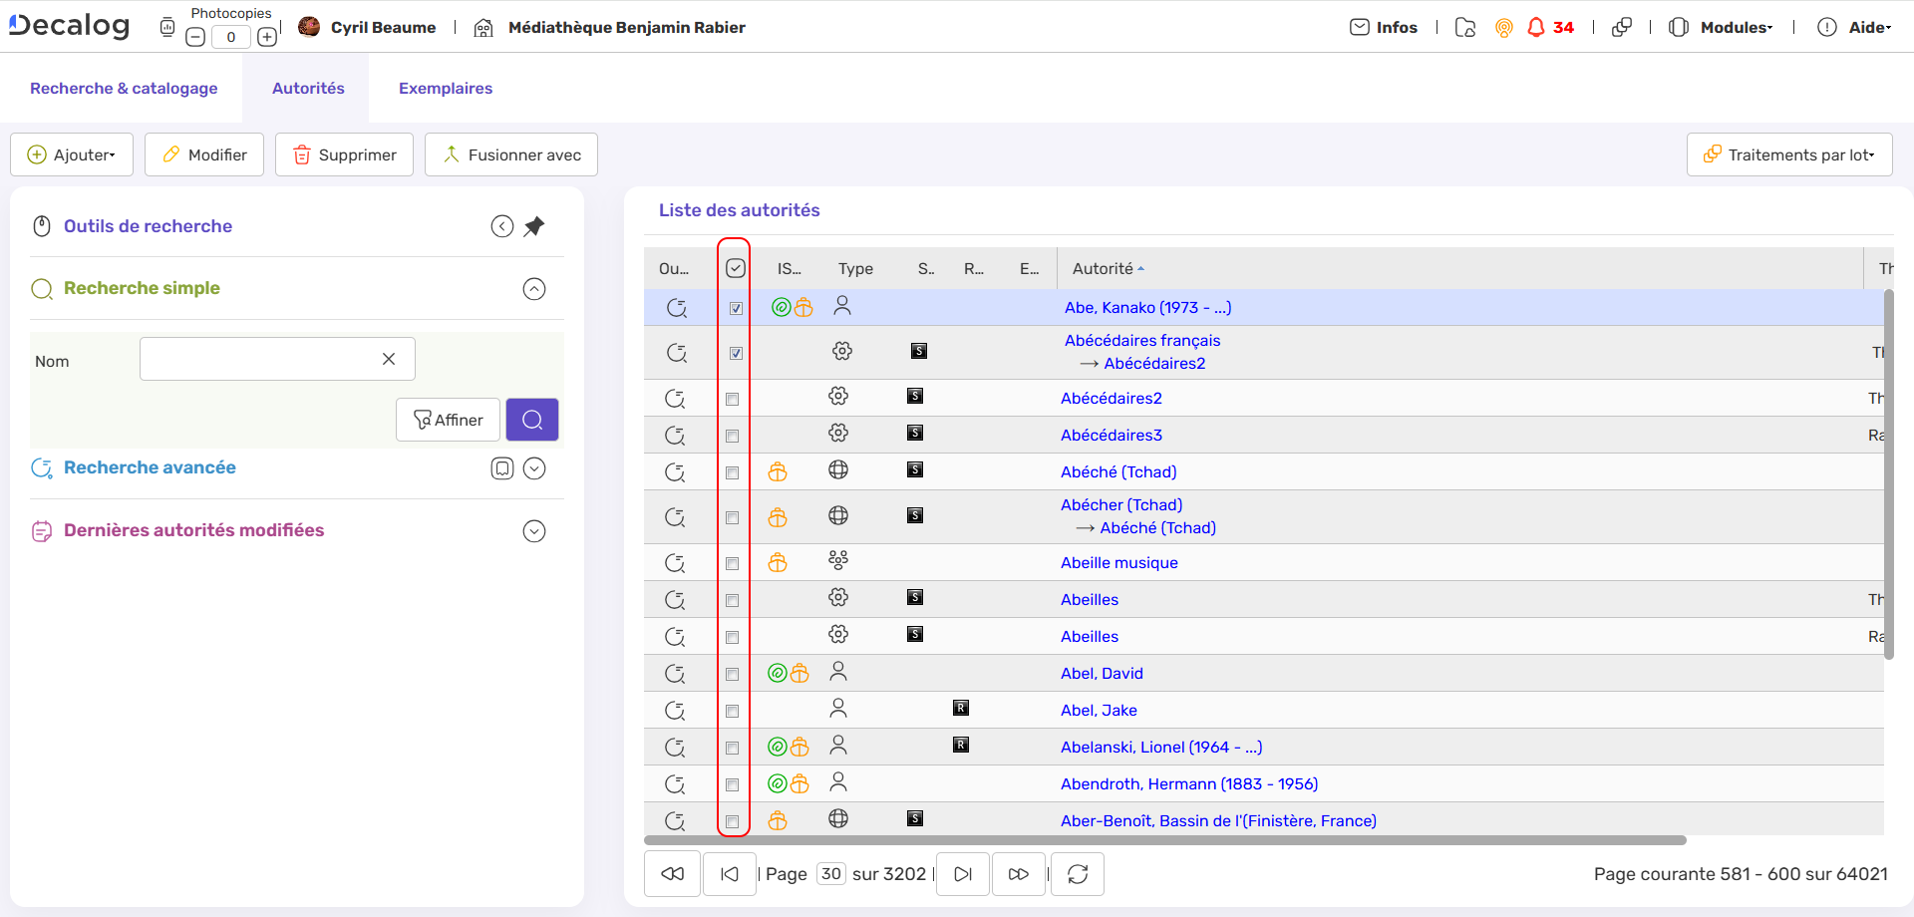
Task: Click the person type icon on the Abe, Kanako row
Action: click(842, 305)
